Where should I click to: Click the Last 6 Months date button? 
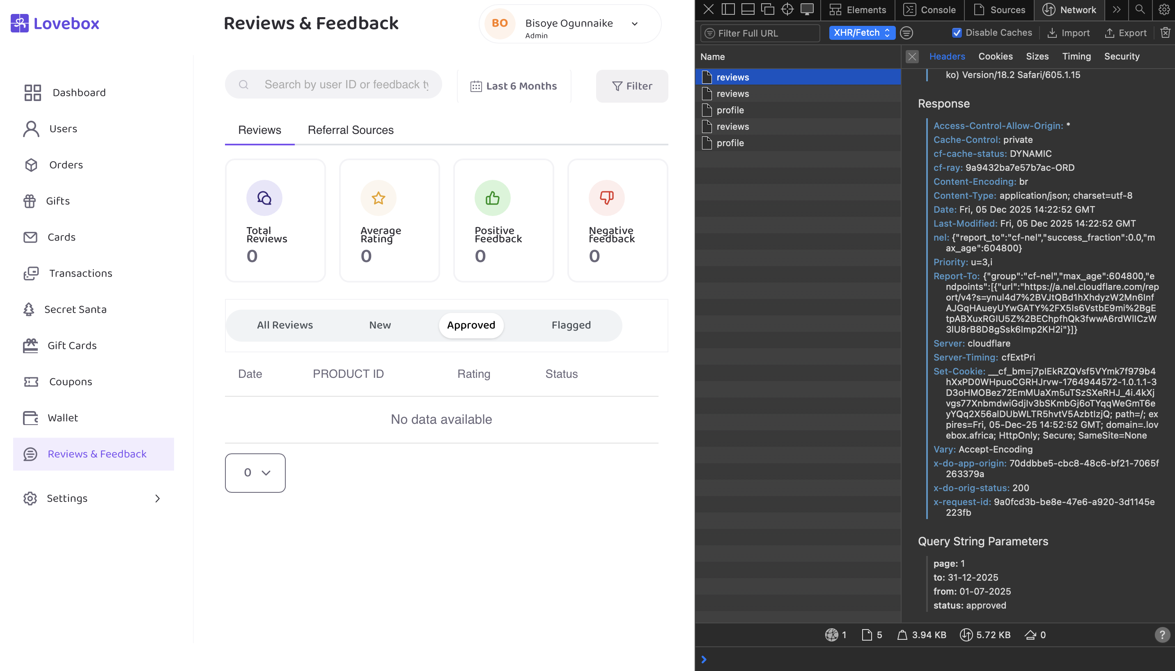point(514,86)
